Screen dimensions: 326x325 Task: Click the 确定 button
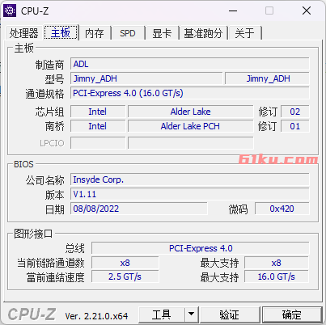pyautogui.click(x=292, y=314)
